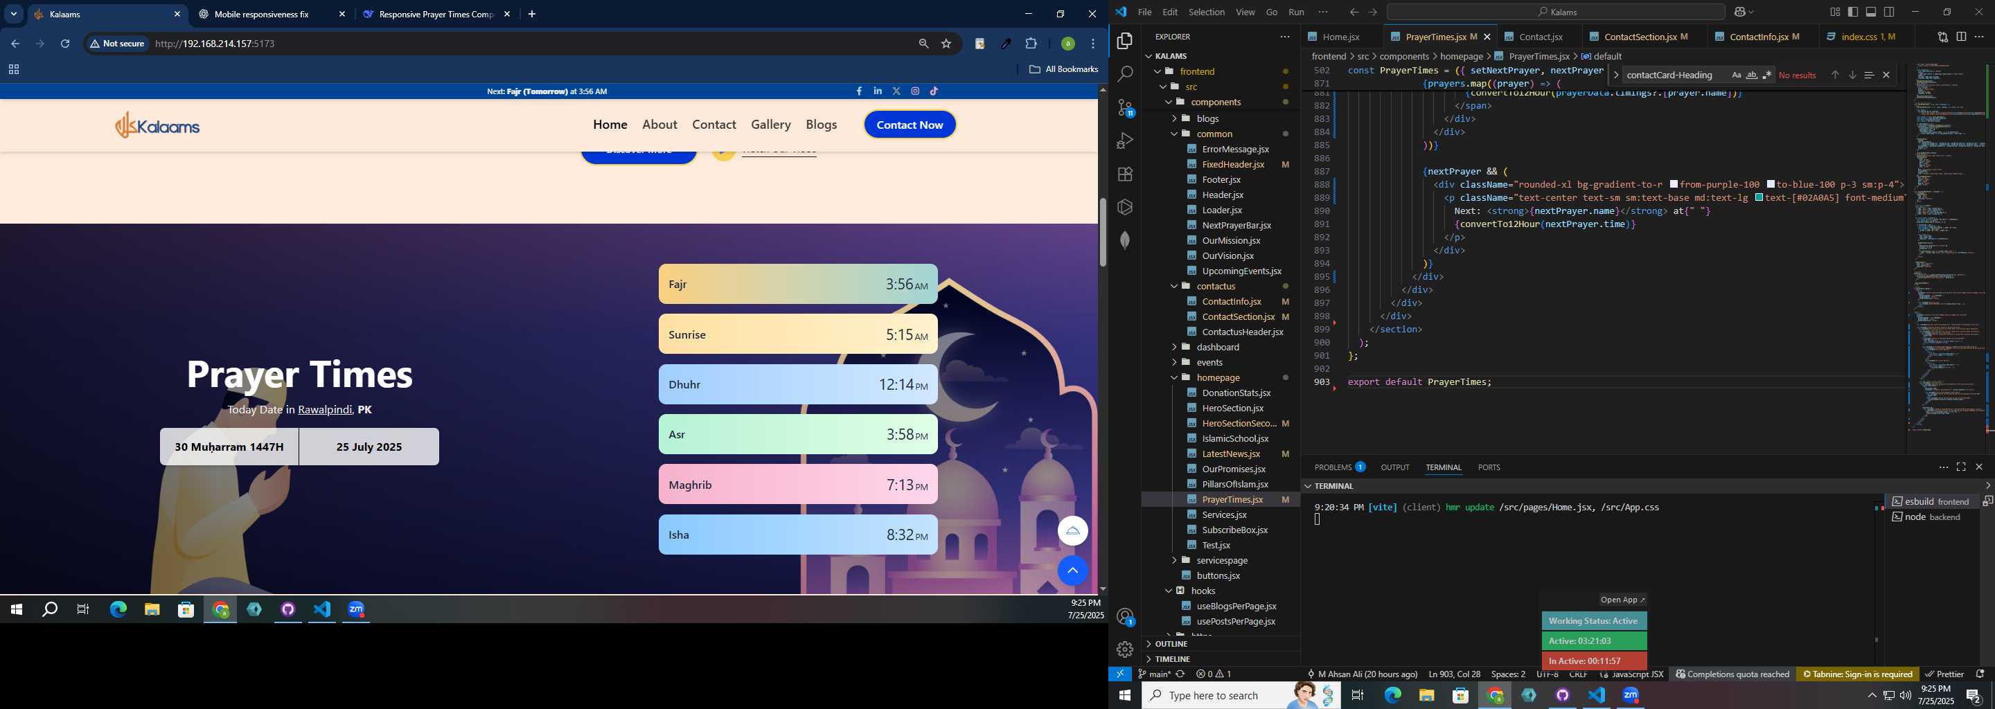Toggle Use Regular Expression in find widget
Screen dimensions: 1995x709
tap(1767, 75)
